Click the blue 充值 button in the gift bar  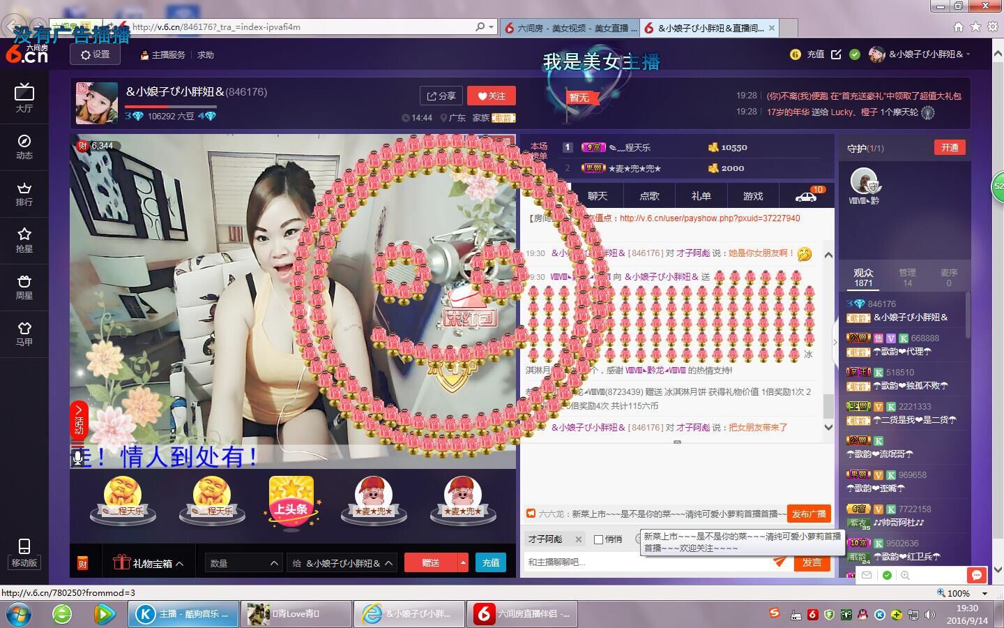pos(491,563)
